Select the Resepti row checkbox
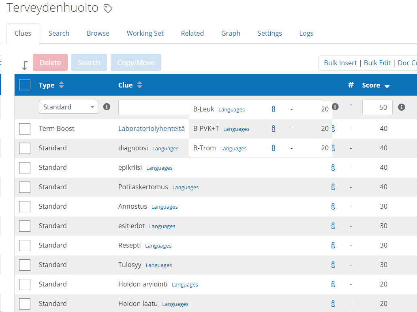Screen dimensions: 417x312 point(25,246)
